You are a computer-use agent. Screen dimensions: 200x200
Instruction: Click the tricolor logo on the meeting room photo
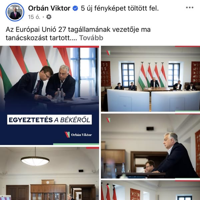(108, 53)
